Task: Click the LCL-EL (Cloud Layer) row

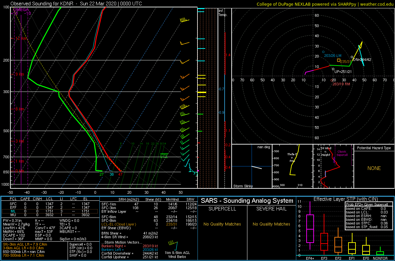Action: tap(149, 225)
